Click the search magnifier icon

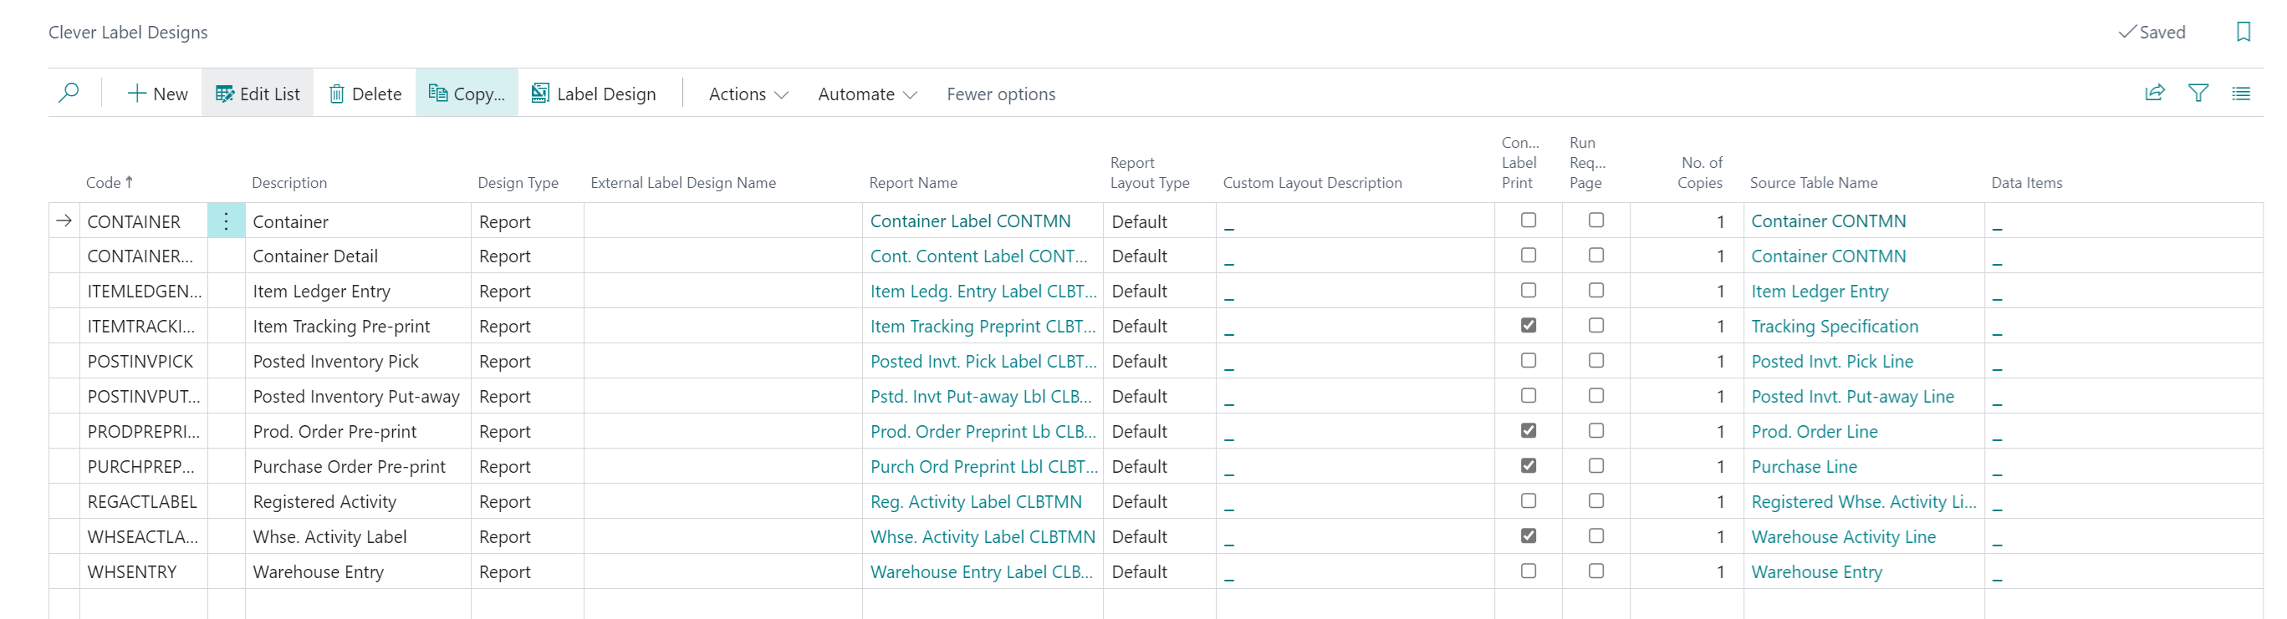pos(69,93)
